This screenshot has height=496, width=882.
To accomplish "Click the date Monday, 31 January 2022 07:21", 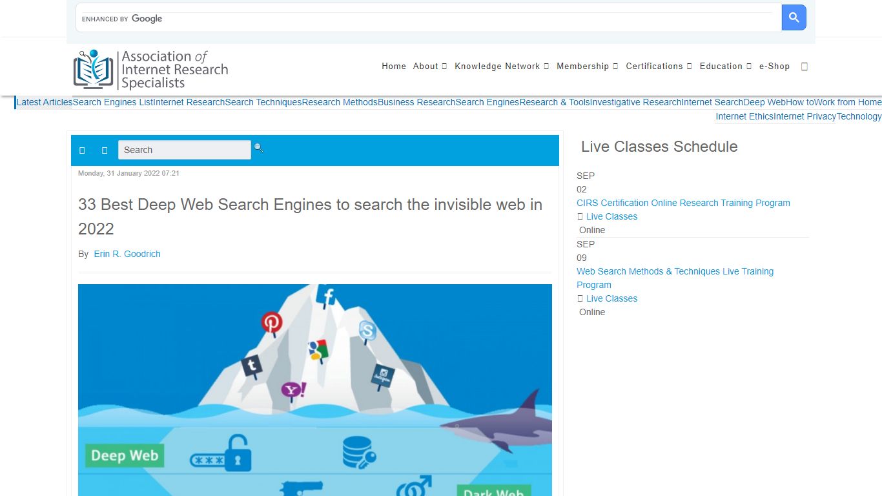I will point(128,173).
